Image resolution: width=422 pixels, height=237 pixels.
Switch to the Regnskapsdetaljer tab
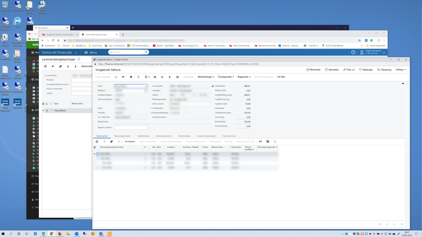pos(122,136)
